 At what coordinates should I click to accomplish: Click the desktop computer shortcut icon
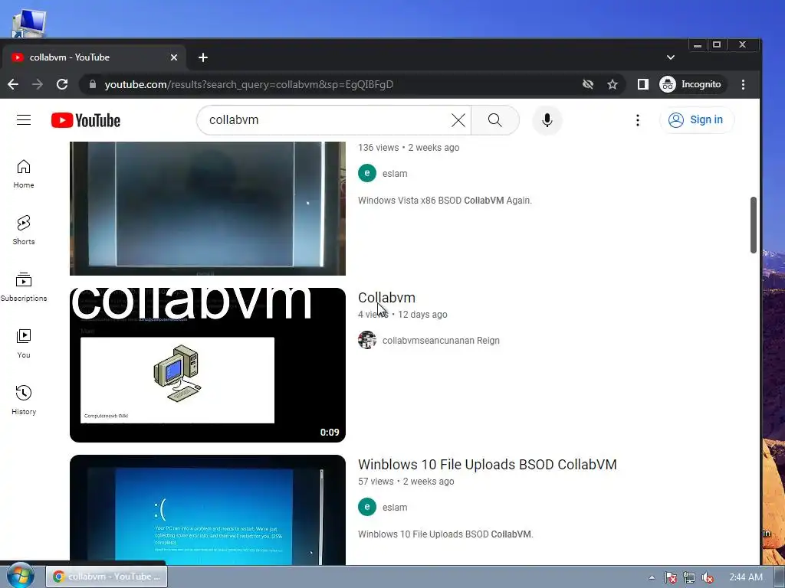(x=28, y=22)
